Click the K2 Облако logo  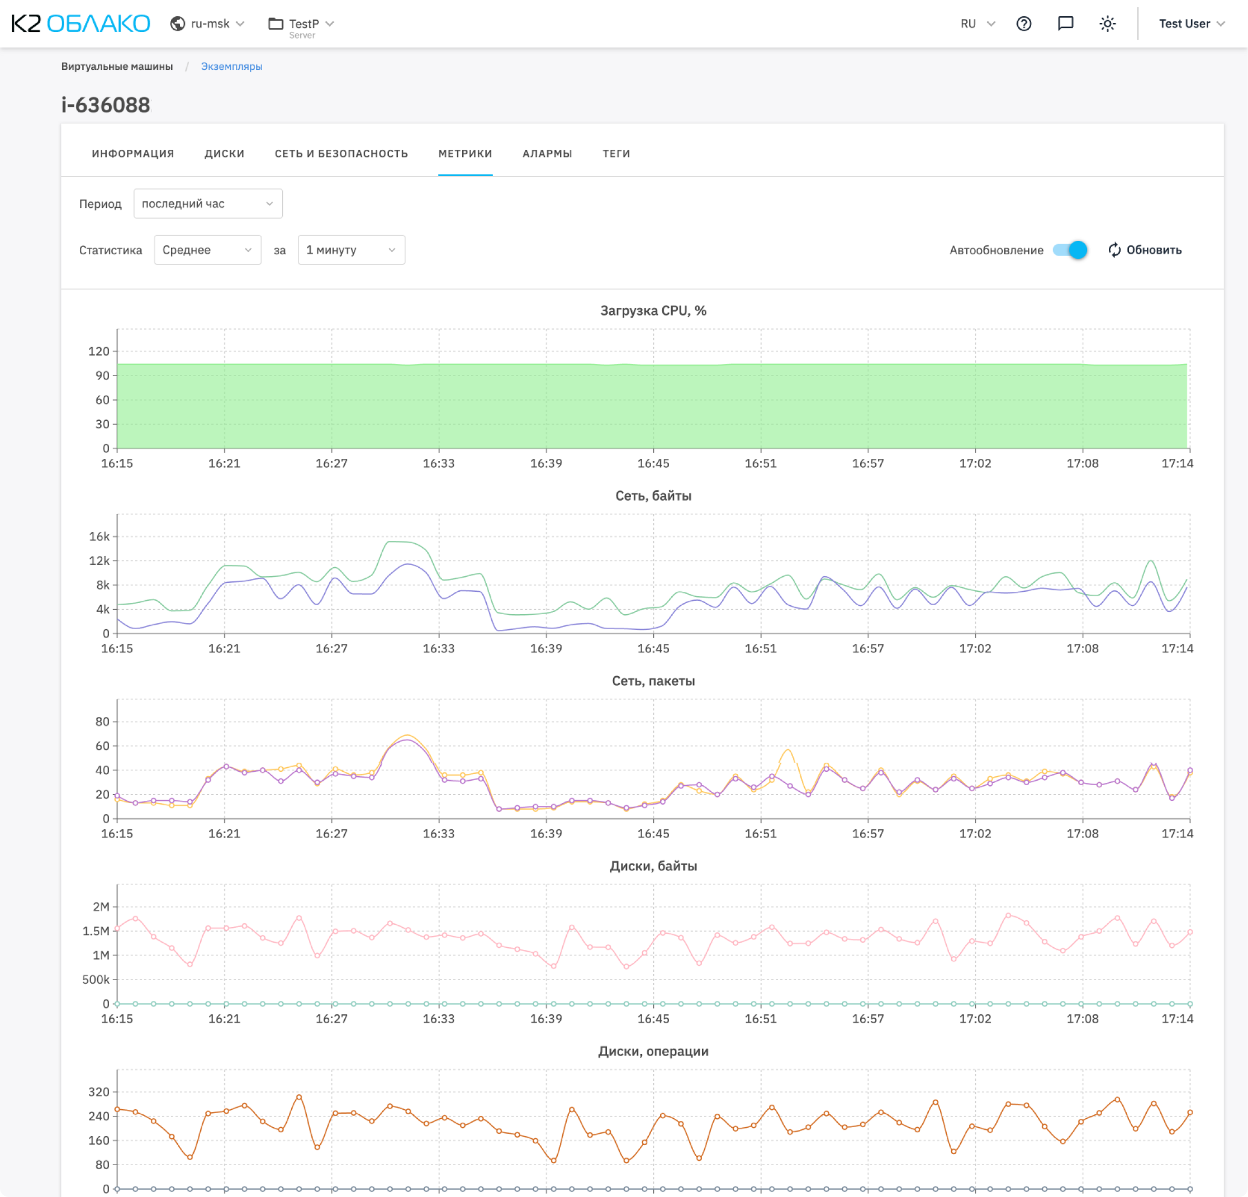[80, 23]
